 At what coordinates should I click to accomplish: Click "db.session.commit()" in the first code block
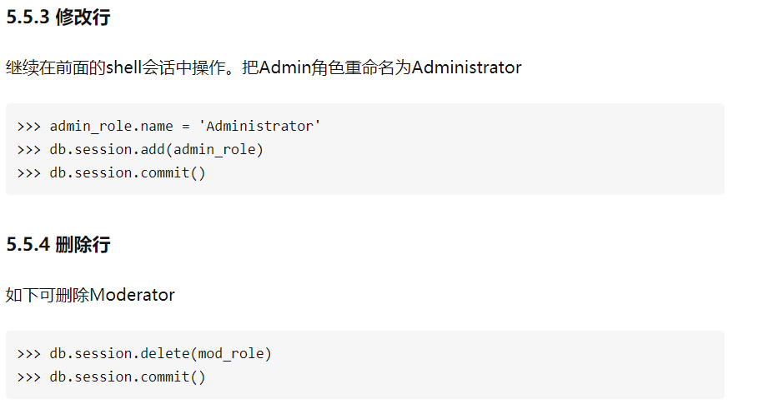point(127,173)
